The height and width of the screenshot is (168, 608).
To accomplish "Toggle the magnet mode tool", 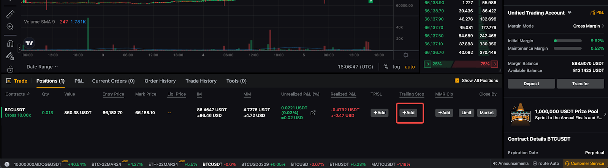I will coord(10,44).
